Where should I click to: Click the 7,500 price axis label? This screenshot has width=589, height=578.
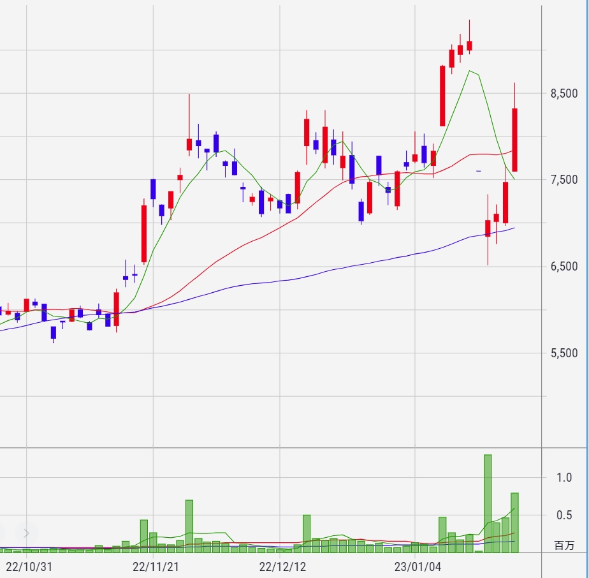pyautogui.click(x=564, y=180)
